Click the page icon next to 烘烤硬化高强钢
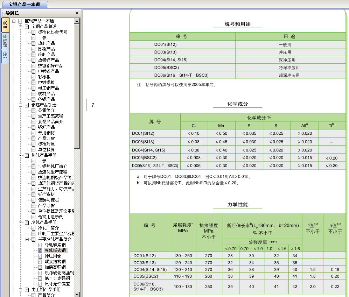 coord(40,273)
